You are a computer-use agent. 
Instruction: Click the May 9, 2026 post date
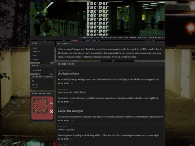[62, 127]
